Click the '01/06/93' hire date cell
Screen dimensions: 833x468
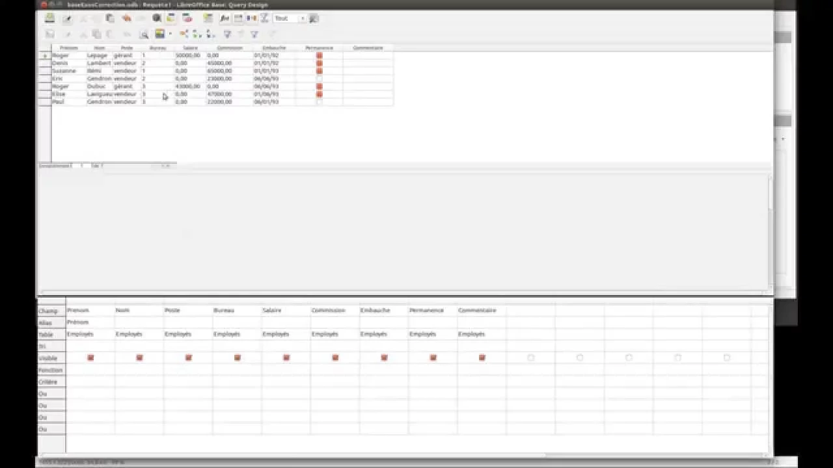(274, 94)
